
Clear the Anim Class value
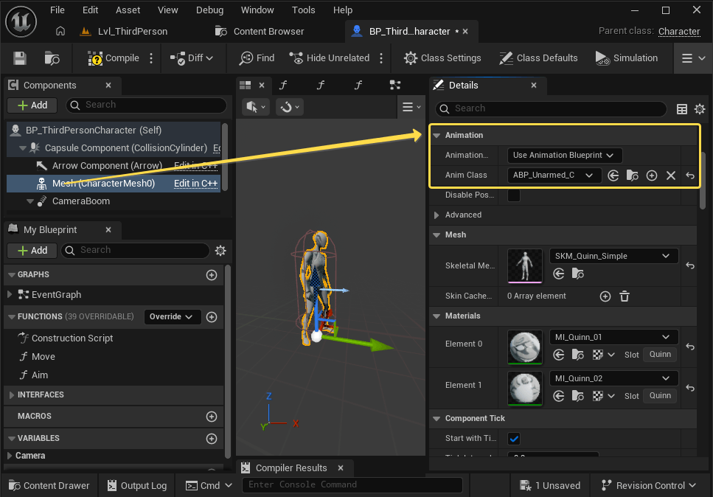(670, 175)
